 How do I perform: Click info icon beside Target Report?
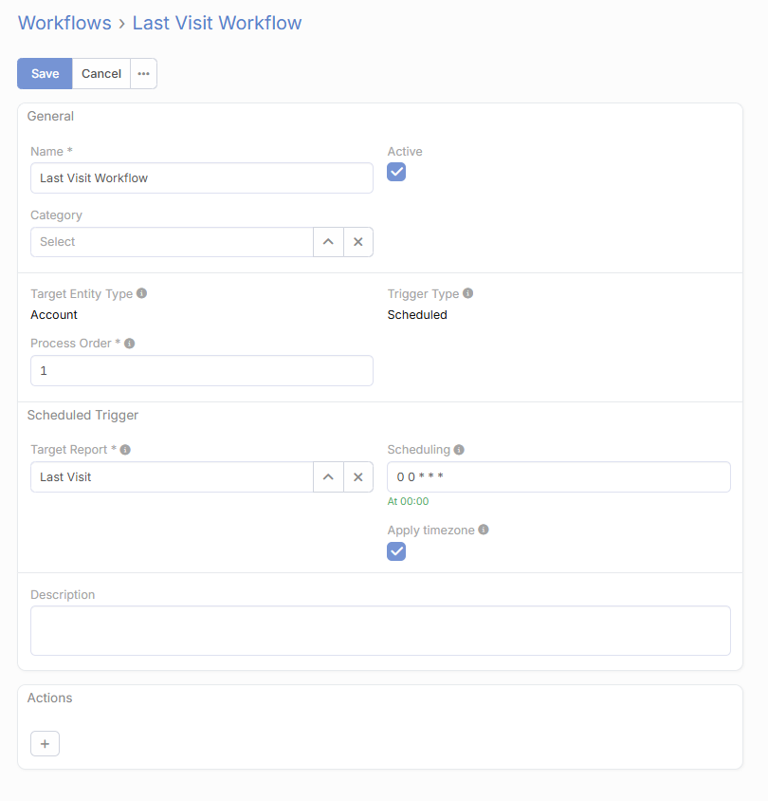125,450
